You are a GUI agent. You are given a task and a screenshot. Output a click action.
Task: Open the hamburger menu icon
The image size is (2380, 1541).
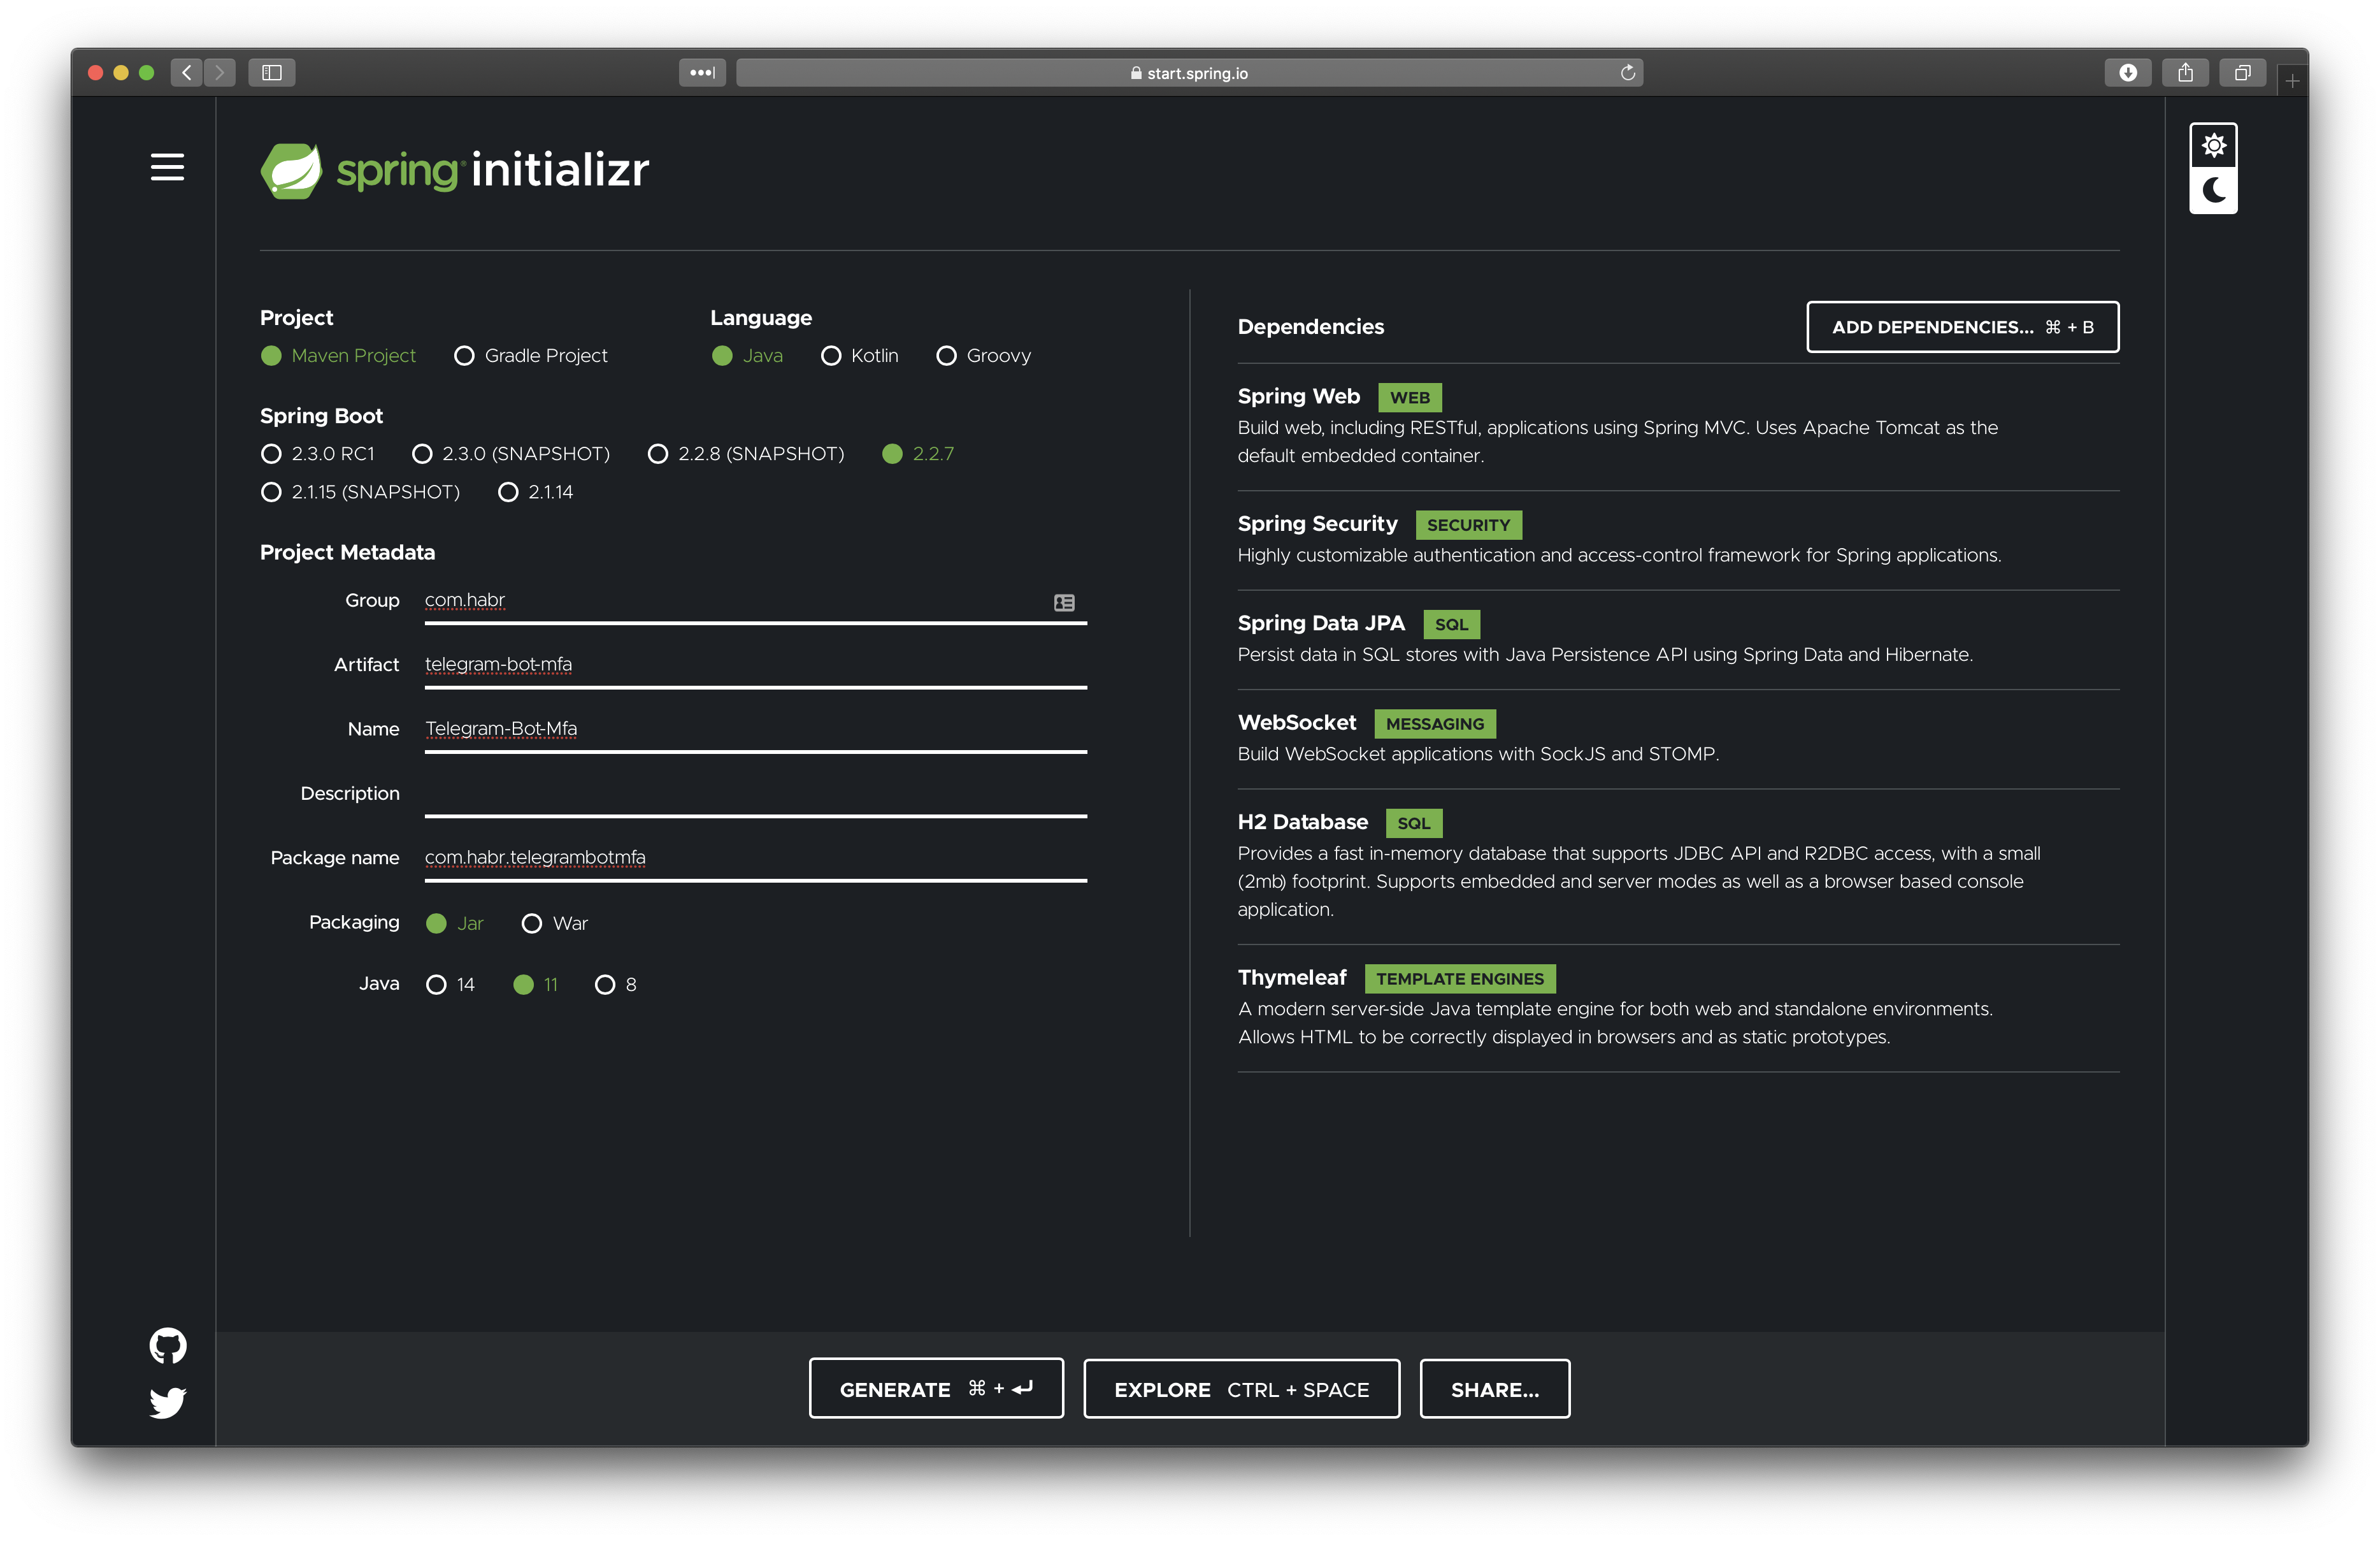[x=167, y=167]
